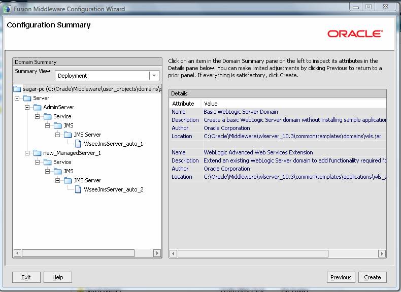Collapse JMS Server node above WseeJmsServer_auto_1

pos(58,135)
